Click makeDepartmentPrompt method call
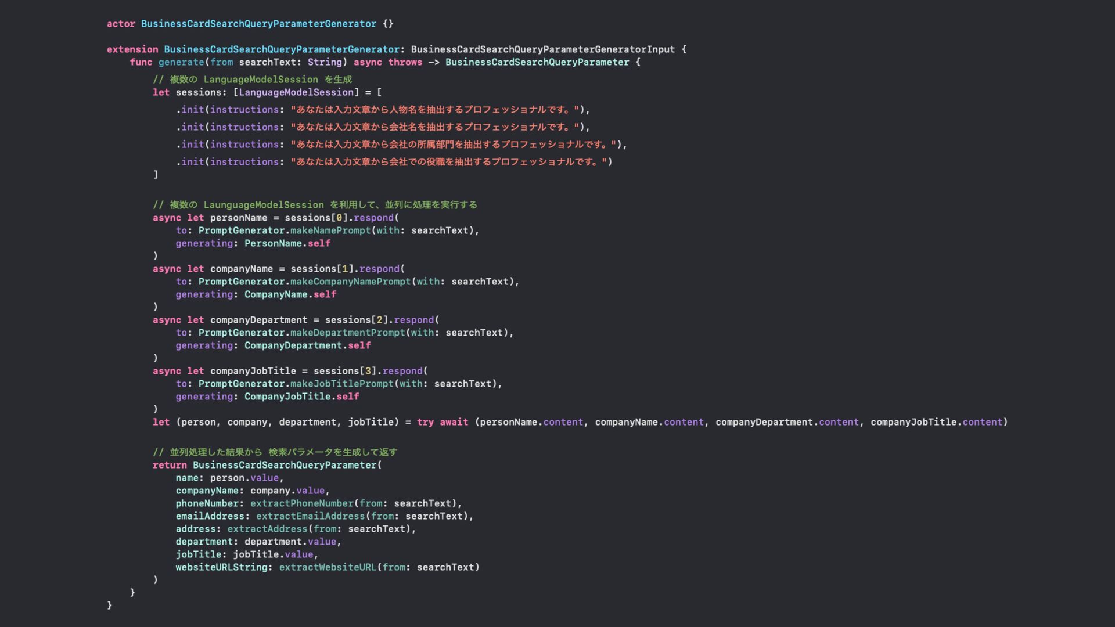1115x627 pixels. pos(347,333)
